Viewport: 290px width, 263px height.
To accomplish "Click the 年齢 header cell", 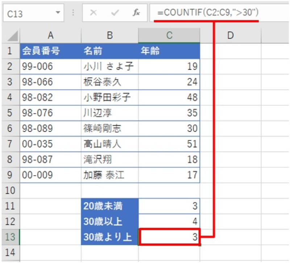I will (x=169, y=51).
